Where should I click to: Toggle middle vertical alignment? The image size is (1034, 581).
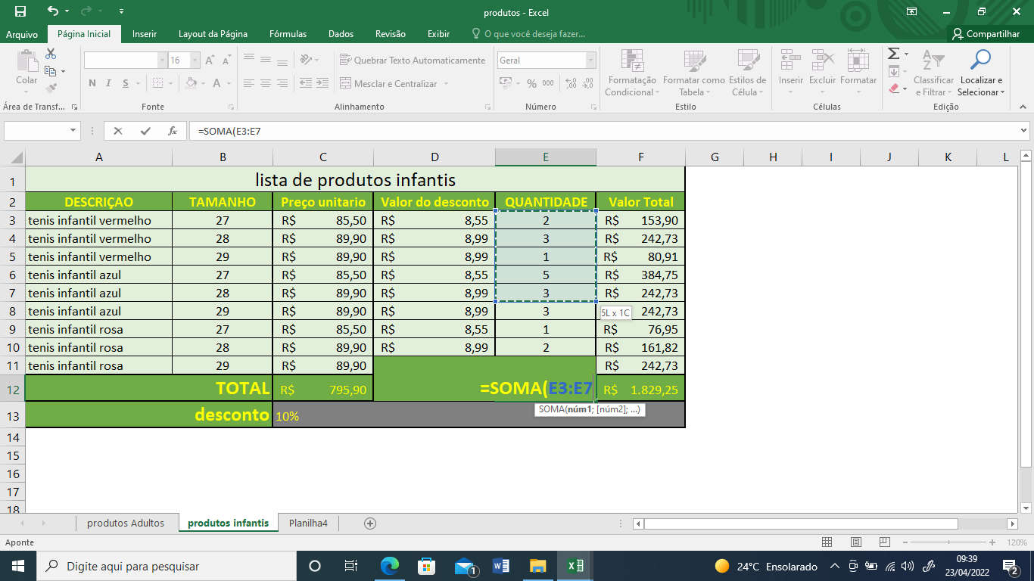point(265,61)
